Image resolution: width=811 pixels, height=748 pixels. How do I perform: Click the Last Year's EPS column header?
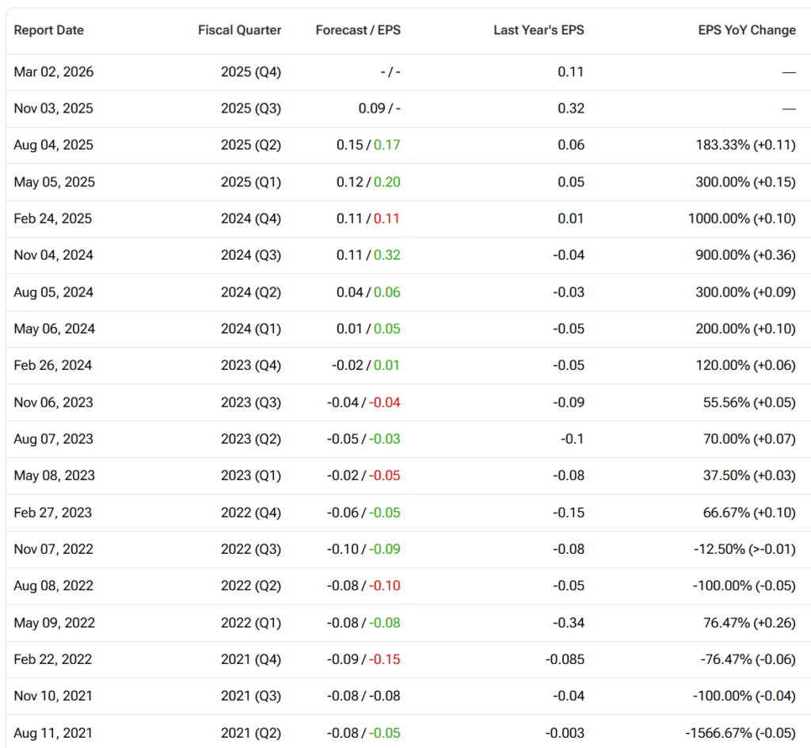pos(539,30)
